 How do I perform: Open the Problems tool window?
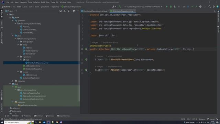[x=26, y=116]
